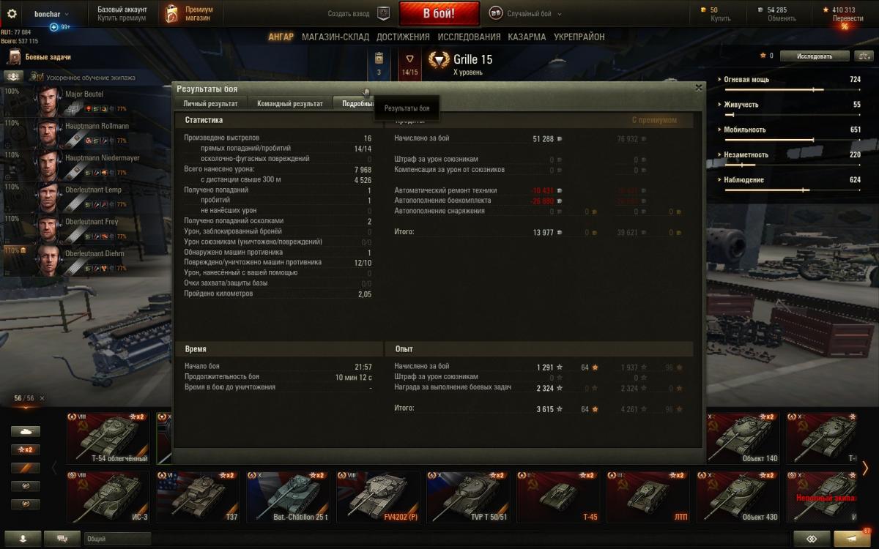Select the ИС-3 tank in carousel
The width and height of the screenshot is (879, 549).
coord(108,497)
